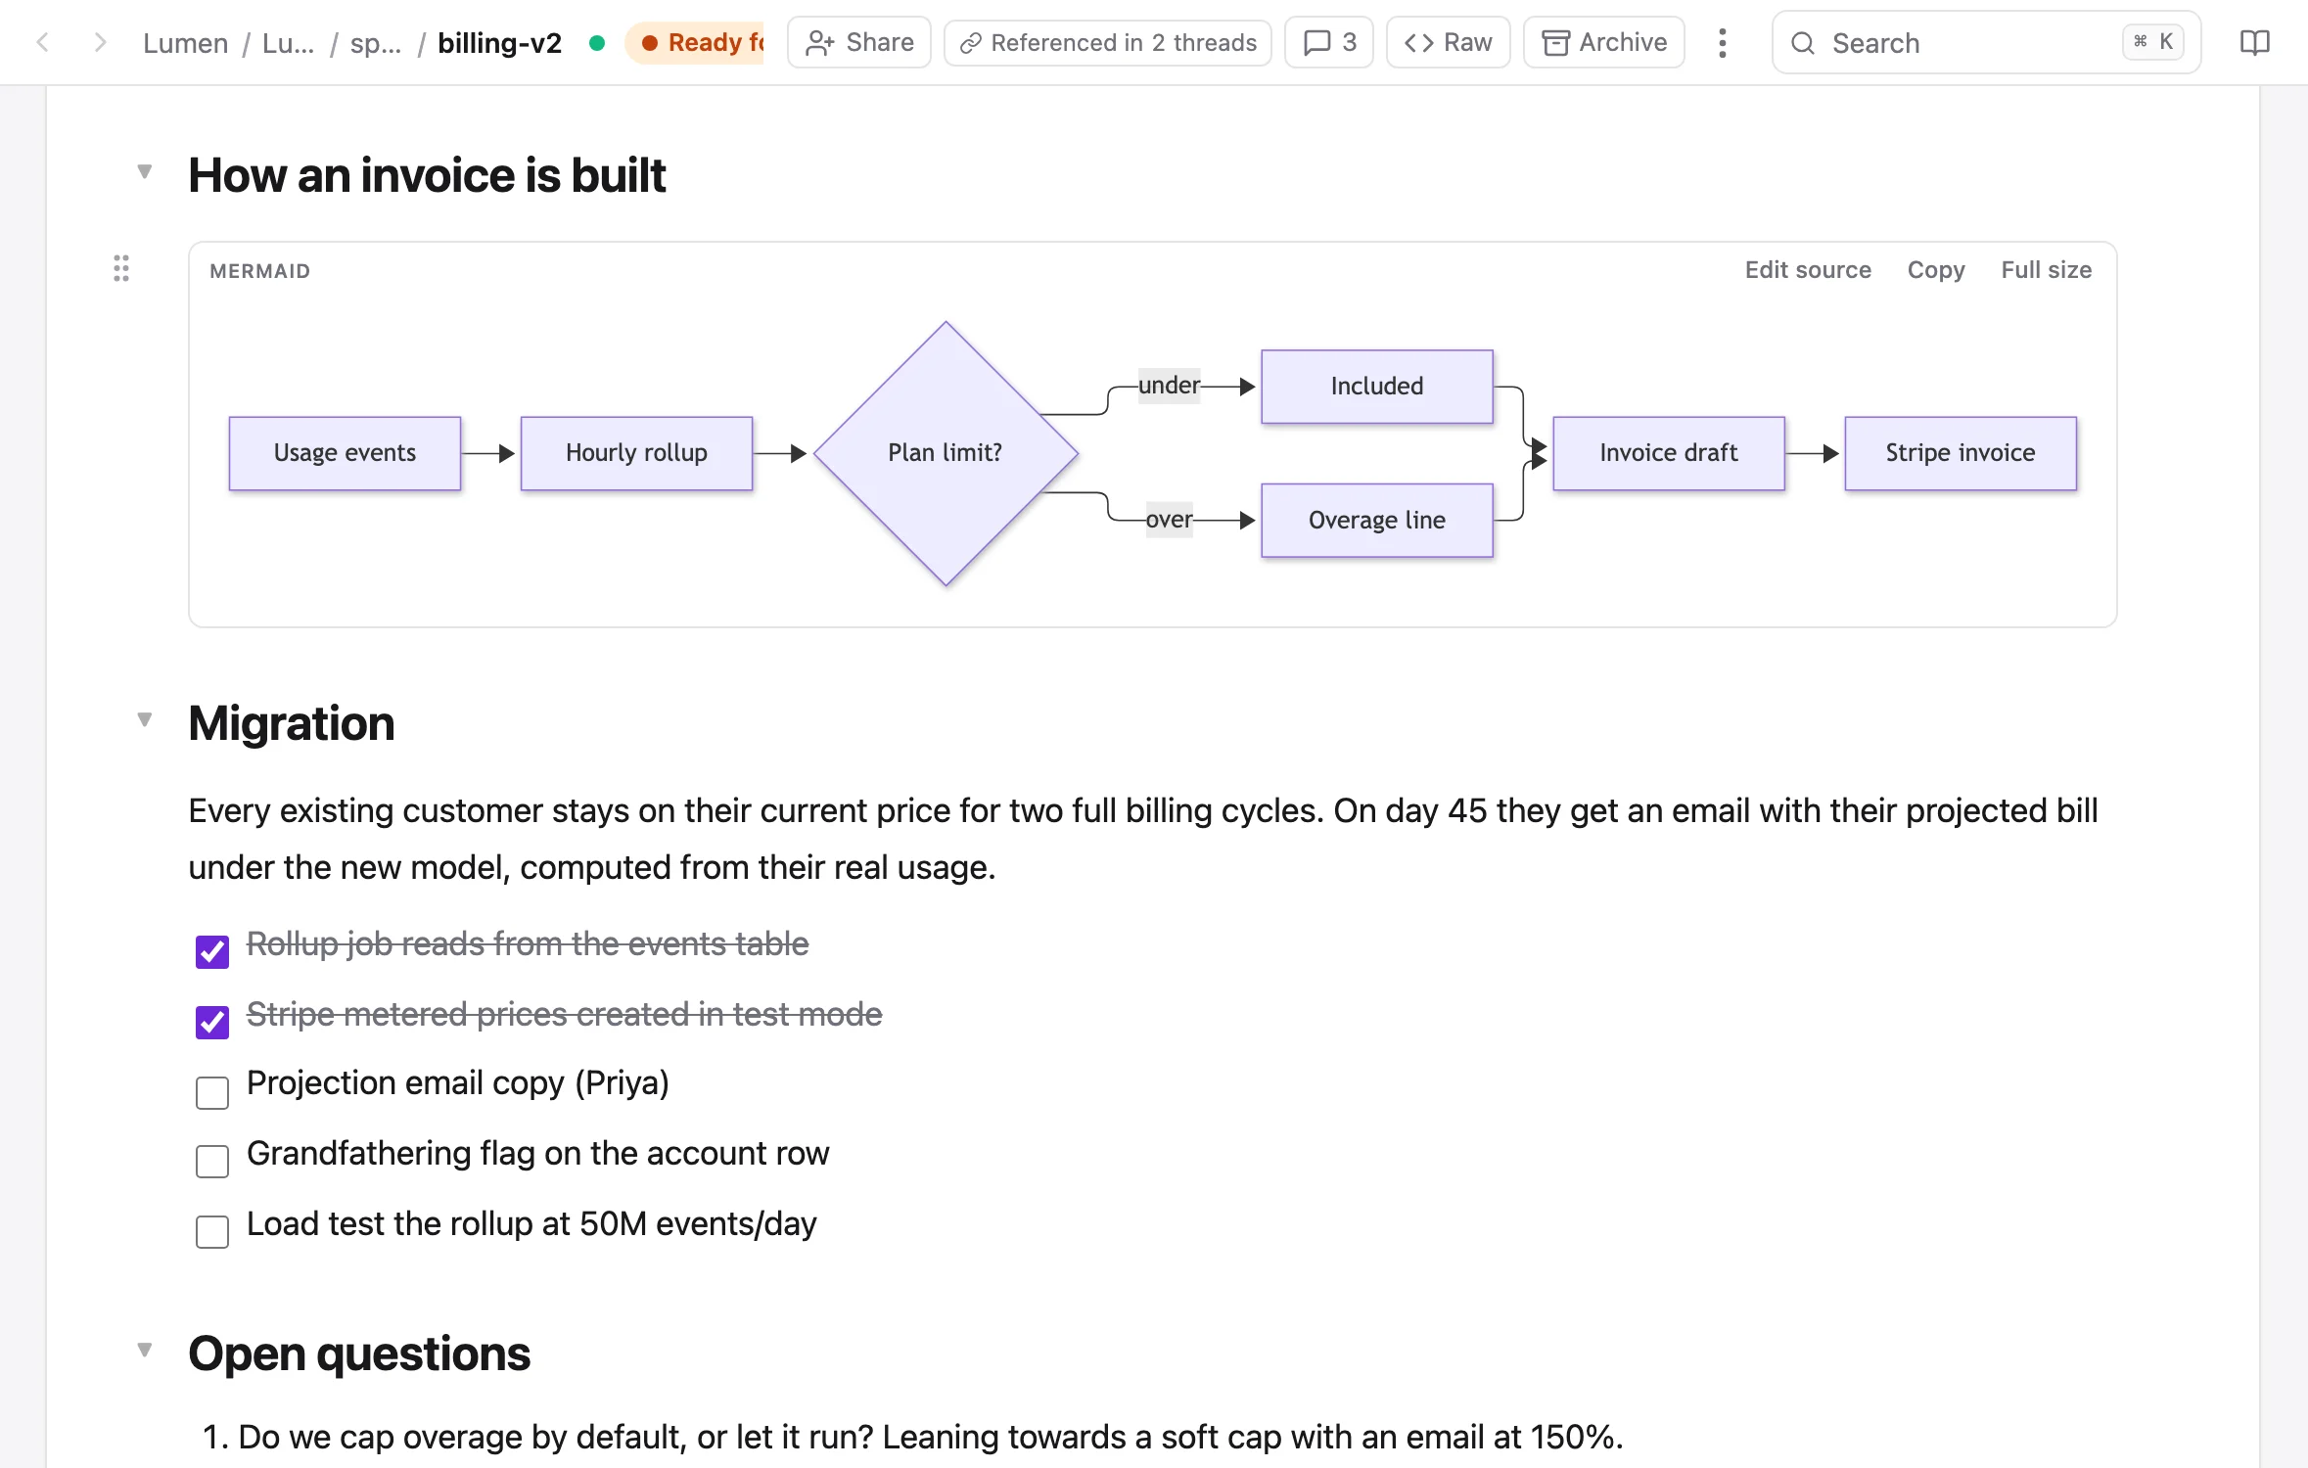Click the 'Included' diagram node
The height and width of the screenshot is (1468, 2308).
tap(1377, 387)
